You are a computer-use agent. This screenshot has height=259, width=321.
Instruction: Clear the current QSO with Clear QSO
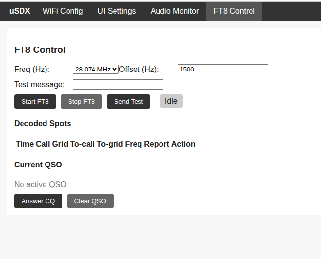[90, 201]
